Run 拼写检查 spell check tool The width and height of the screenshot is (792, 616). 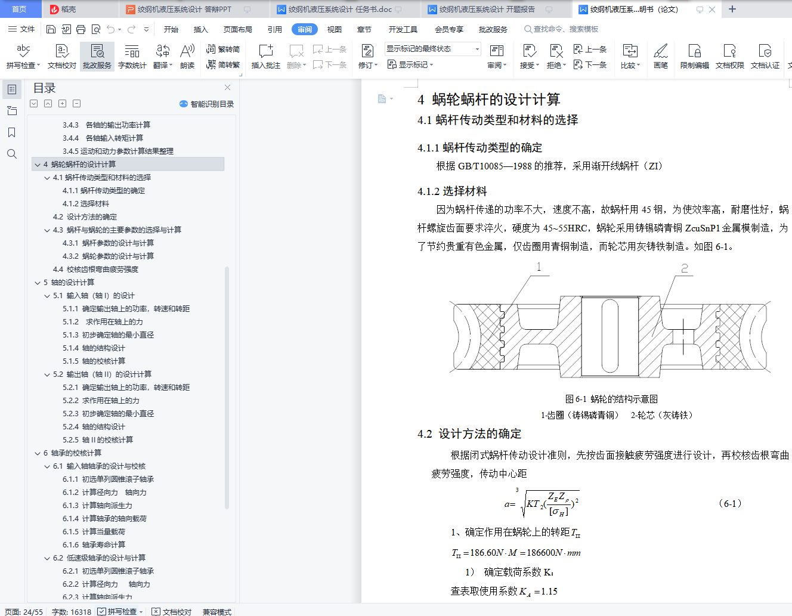[x=23, y=57]
